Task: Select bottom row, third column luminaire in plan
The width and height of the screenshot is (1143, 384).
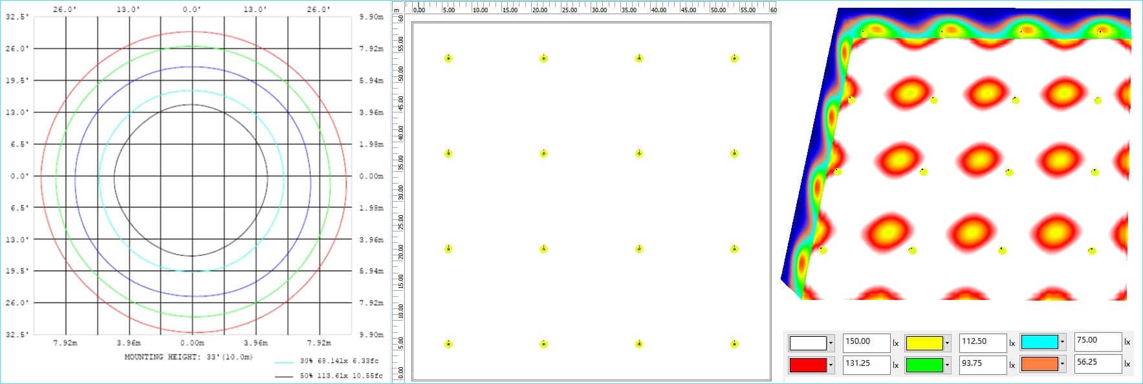Action: 639,344
